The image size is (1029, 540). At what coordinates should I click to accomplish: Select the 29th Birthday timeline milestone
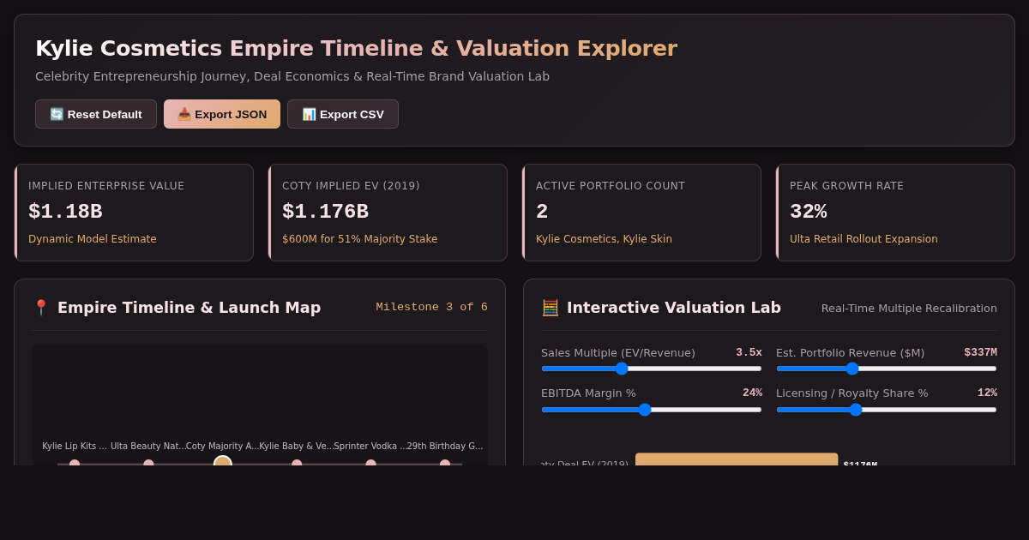pos(445,463)
